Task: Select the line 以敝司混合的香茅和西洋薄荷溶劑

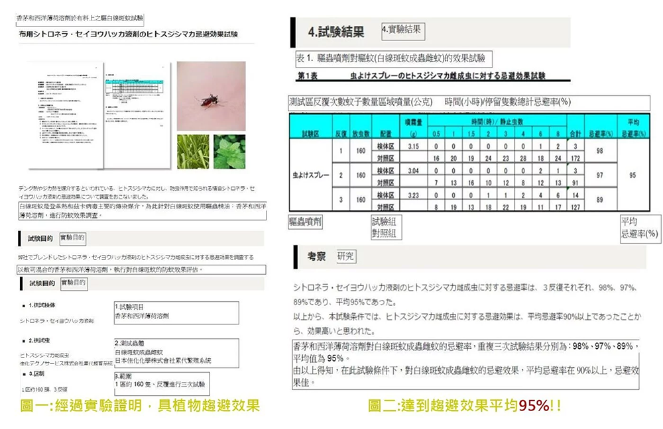Action: pyautogui.click(x=141, y=269)
